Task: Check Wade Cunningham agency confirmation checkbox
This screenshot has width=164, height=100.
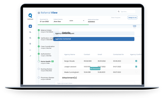Action: click(136, 72)
